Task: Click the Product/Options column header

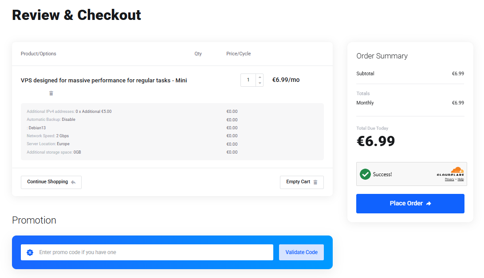Action: (x=39, y=54)
